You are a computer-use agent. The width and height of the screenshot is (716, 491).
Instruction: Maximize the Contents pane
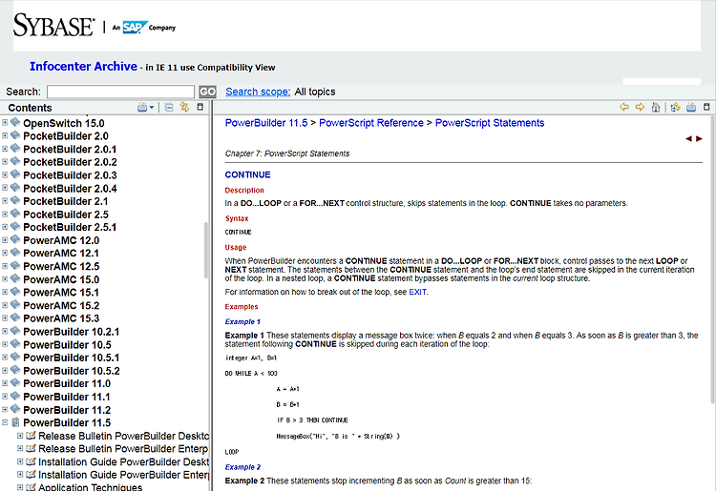click(x=200, y=107)
